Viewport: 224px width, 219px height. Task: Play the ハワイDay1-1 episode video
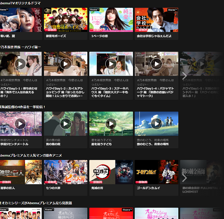[x=20, y=64]
